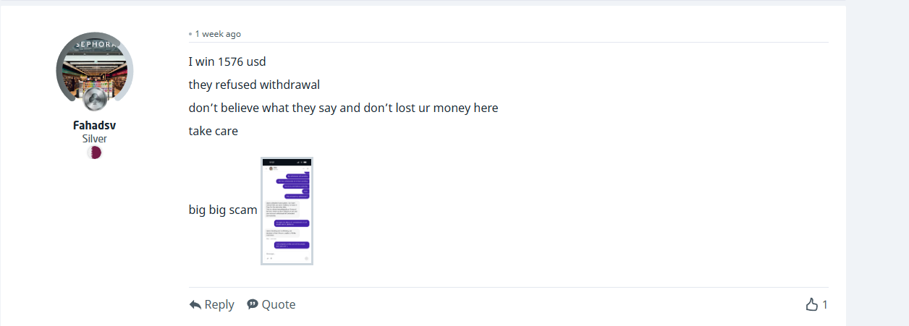Image resolution: width=909 pixels, height=326 pixels.
Task: Click the Qatar flag icon under Silver
Action: [x=95, y=153]
